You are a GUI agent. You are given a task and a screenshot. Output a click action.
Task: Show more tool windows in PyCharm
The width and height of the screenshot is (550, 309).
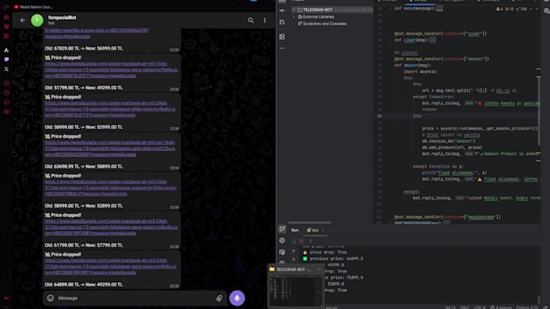pyautogui.click(x=282, y=48)
